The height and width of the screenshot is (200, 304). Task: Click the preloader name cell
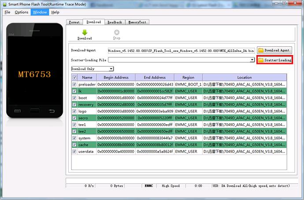tap(87, 85)
